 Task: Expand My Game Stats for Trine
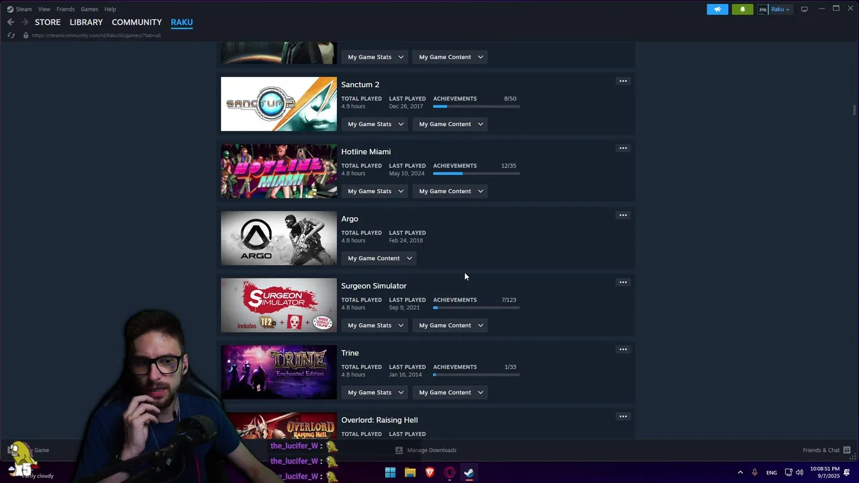pos(376,392)
